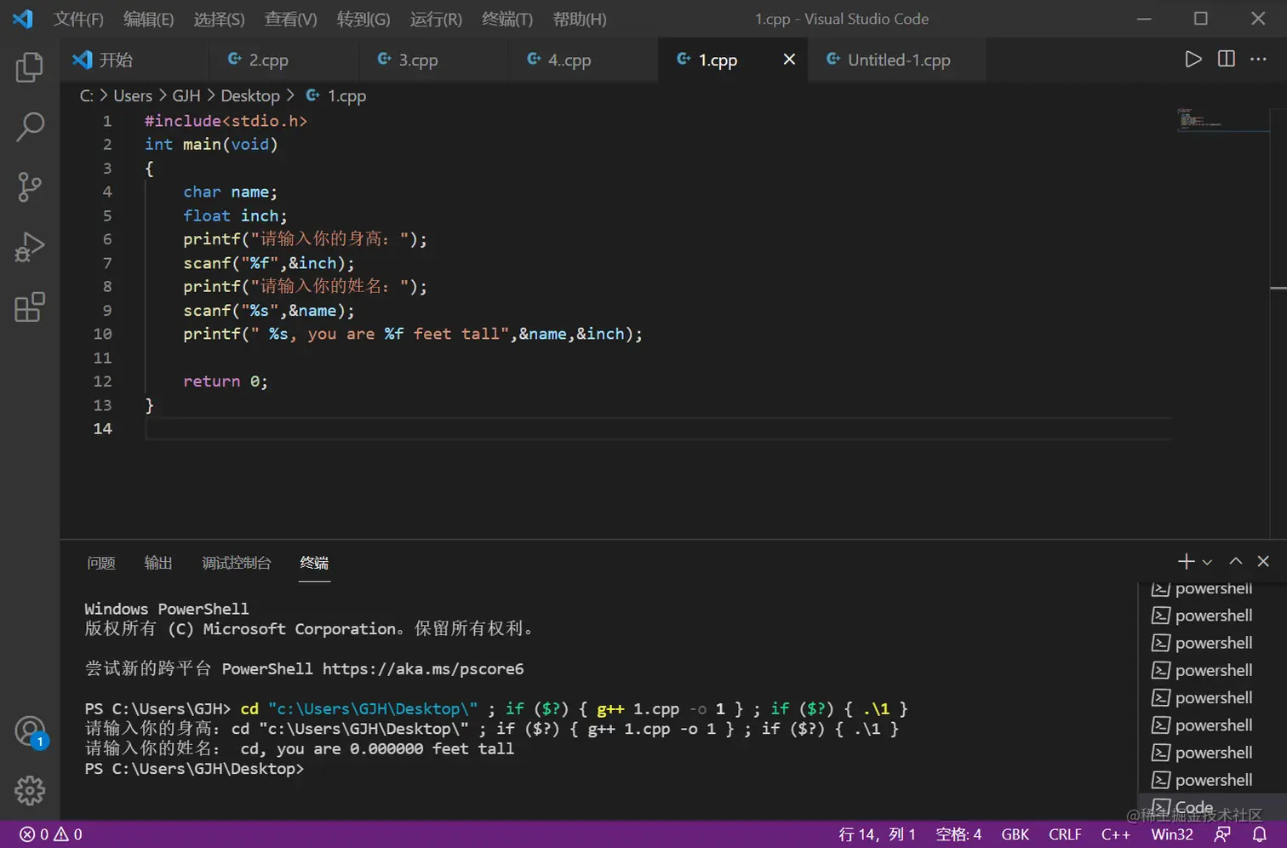This screenshot has height=848, width=1287.
Task: Focus the terminal prompt PS C:\Users\GJH\Desktop>
Action: pyautogui.click(x=194, y=769)
